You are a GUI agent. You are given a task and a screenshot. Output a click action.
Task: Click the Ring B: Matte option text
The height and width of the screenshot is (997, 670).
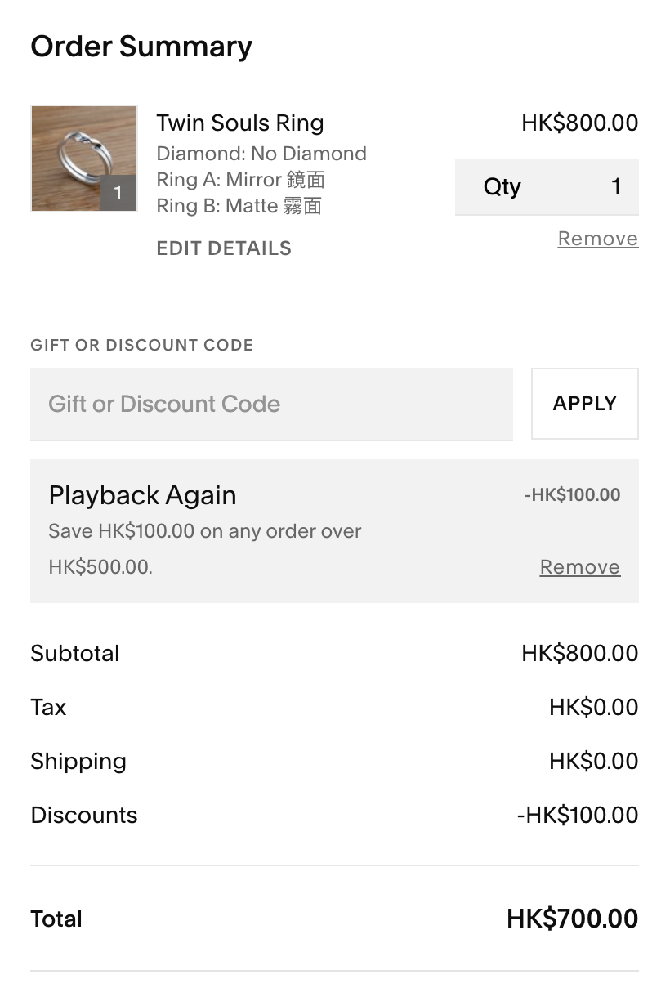(x=239, y=206)
